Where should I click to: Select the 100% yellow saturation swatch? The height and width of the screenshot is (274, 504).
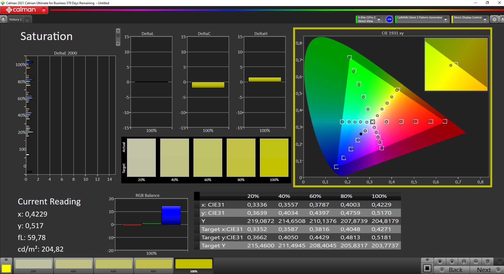click(193, 264)
